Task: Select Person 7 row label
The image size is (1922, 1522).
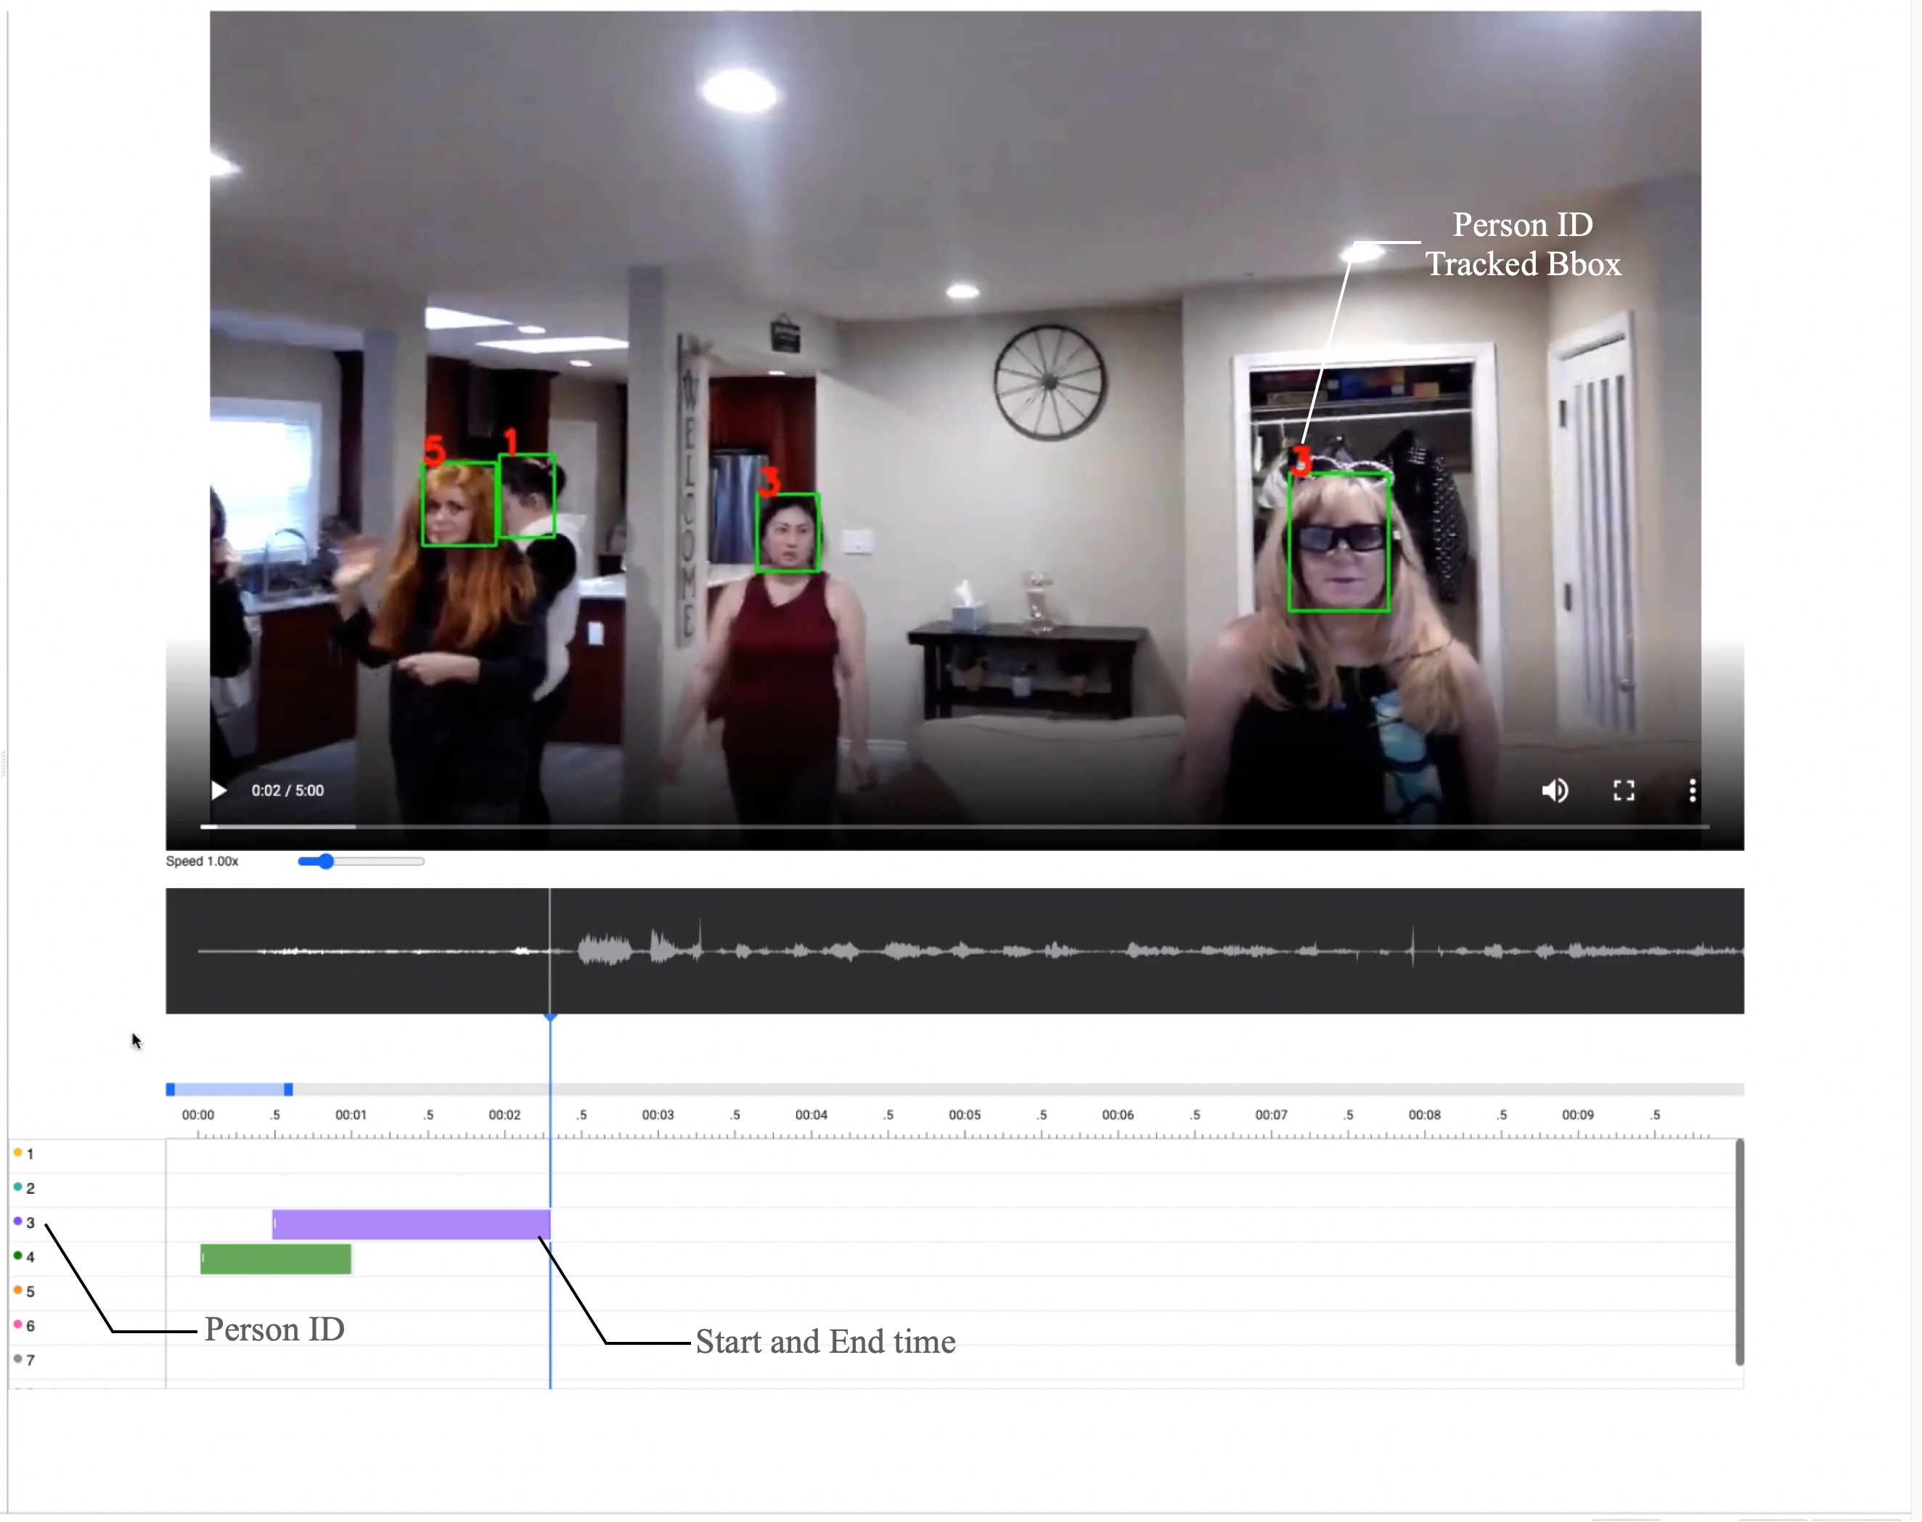Action: (x=28, y=1360)
